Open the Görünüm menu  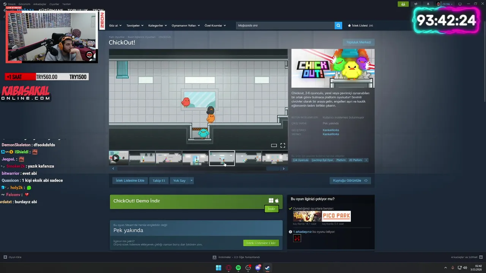24,4
